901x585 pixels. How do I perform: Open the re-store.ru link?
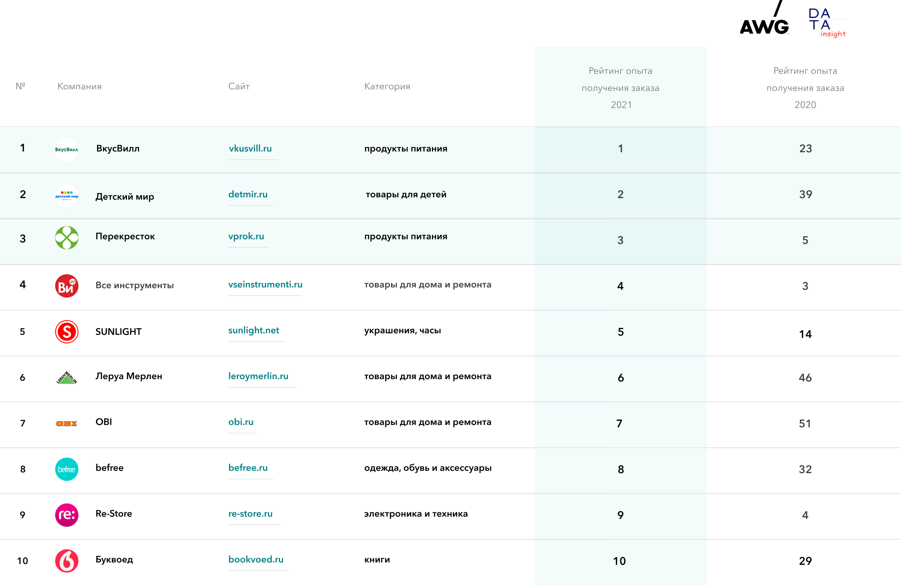(x=250, y=514)
